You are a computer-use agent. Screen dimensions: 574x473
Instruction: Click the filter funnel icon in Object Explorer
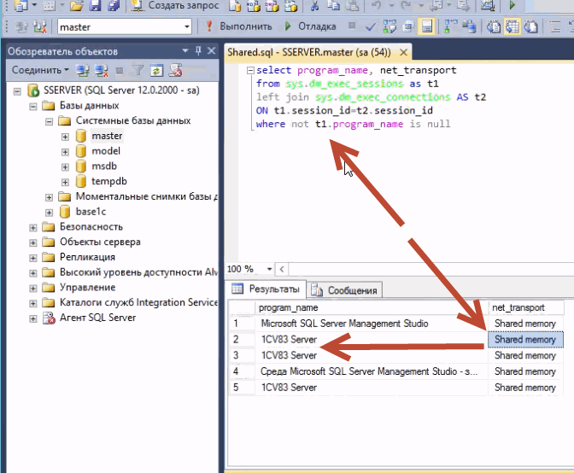pyautogui.click(x=139, y=70)
